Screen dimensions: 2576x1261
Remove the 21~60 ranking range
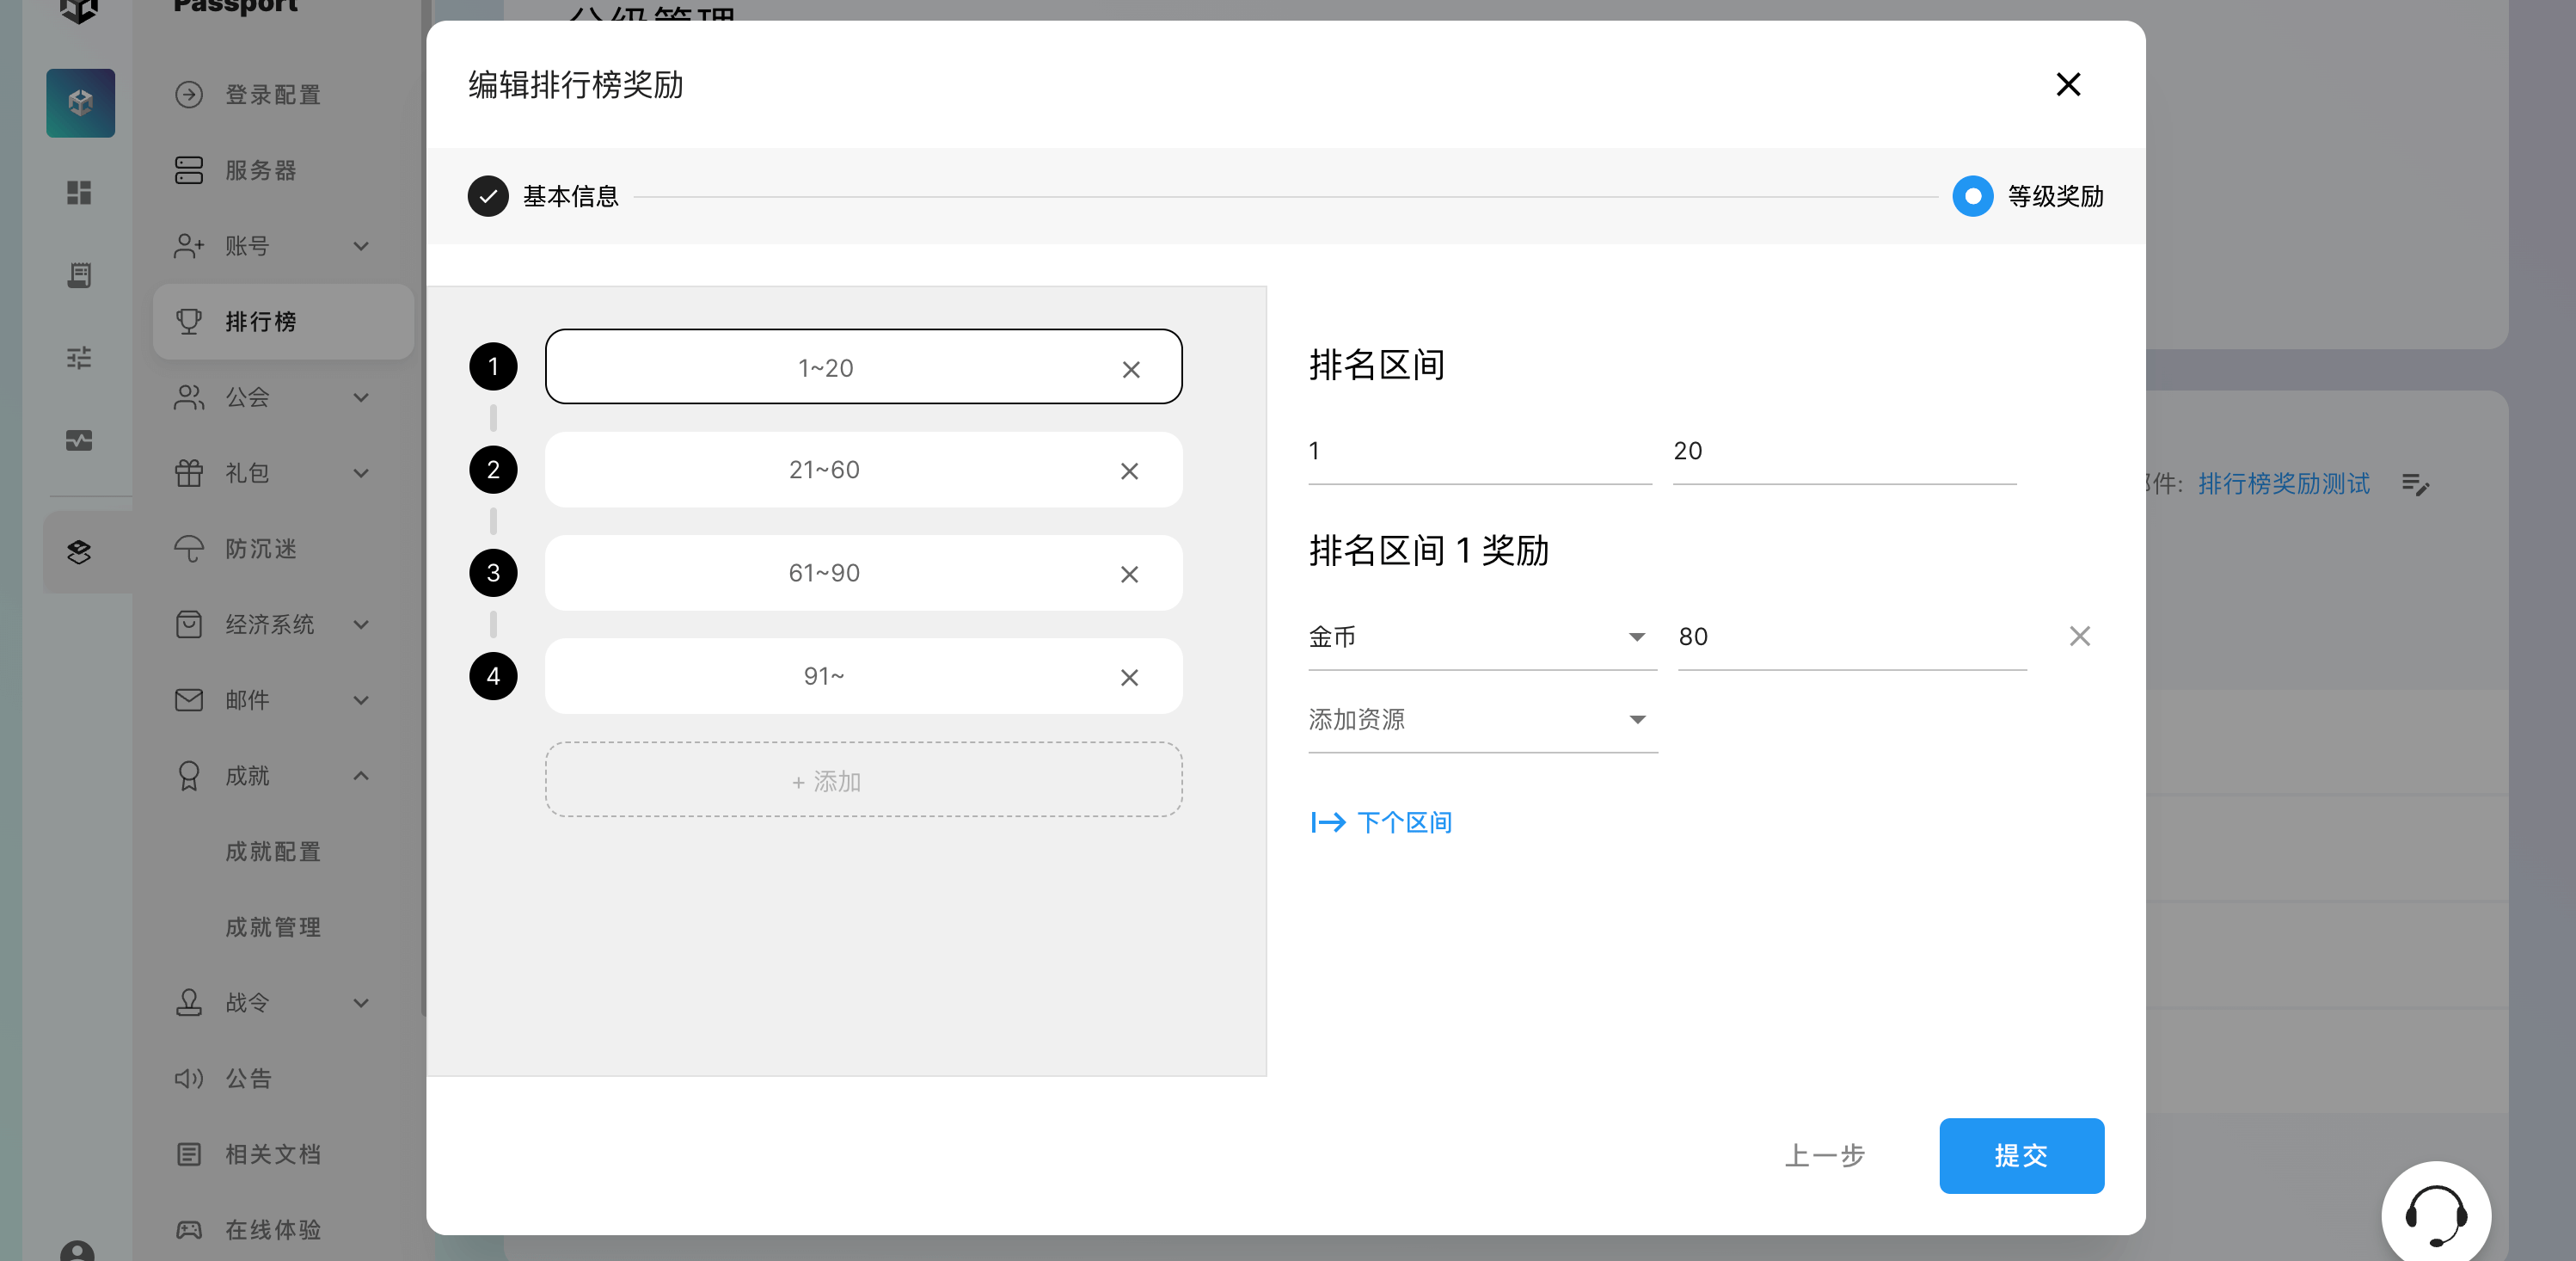1129,471
